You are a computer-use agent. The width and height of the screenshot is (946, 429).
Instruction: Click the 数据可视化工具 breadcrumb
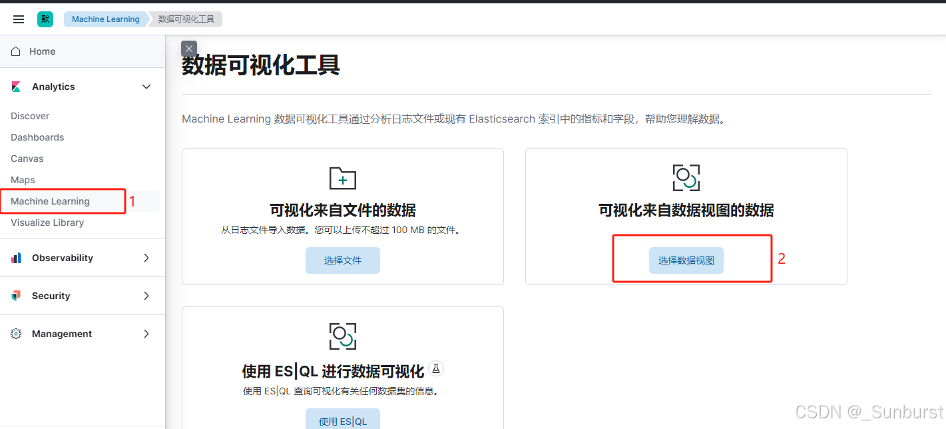point(186,19)
